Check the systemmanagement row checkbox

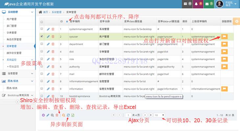pyautogui.click(x=42, y=29)
